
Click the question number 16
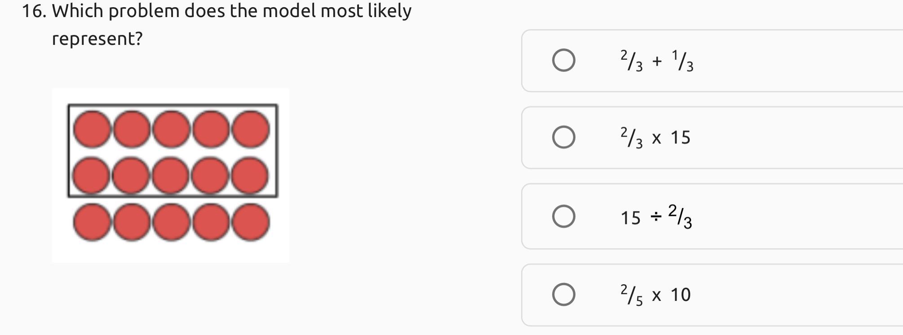[x=34, y=11]
